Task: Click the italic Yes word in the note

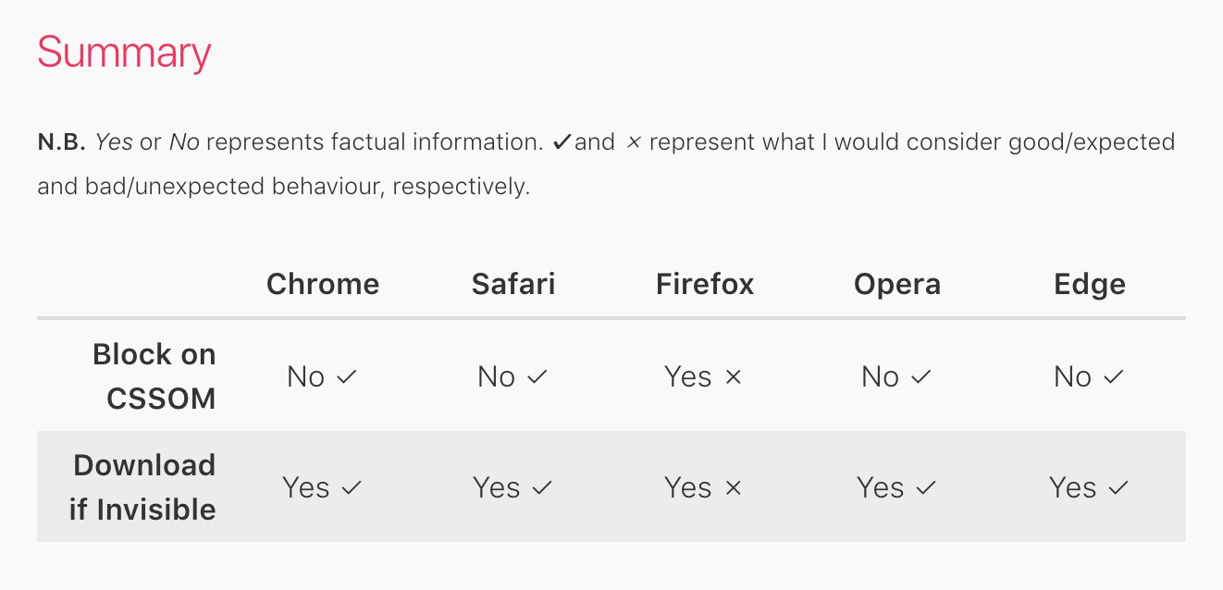Action: (x=115, y=142)
